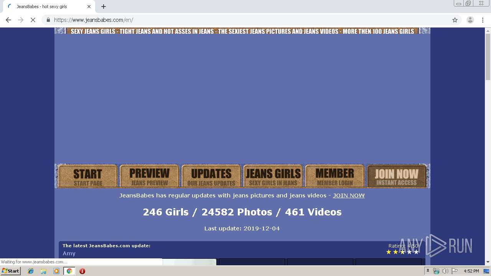Open Chrome's three-dot menu

click(483, 20)
